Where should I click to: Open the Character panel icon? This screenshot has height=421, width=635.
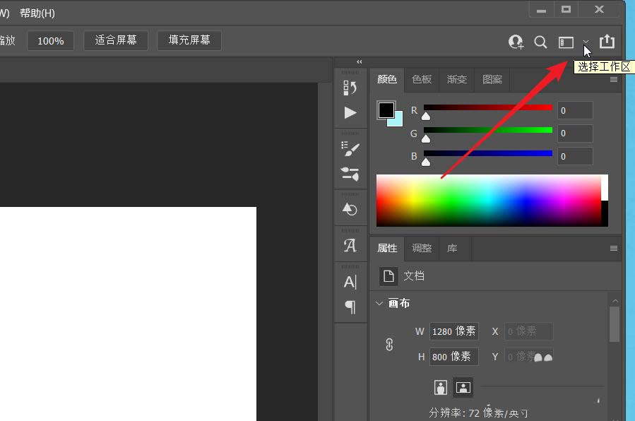[x=350, y=281]
